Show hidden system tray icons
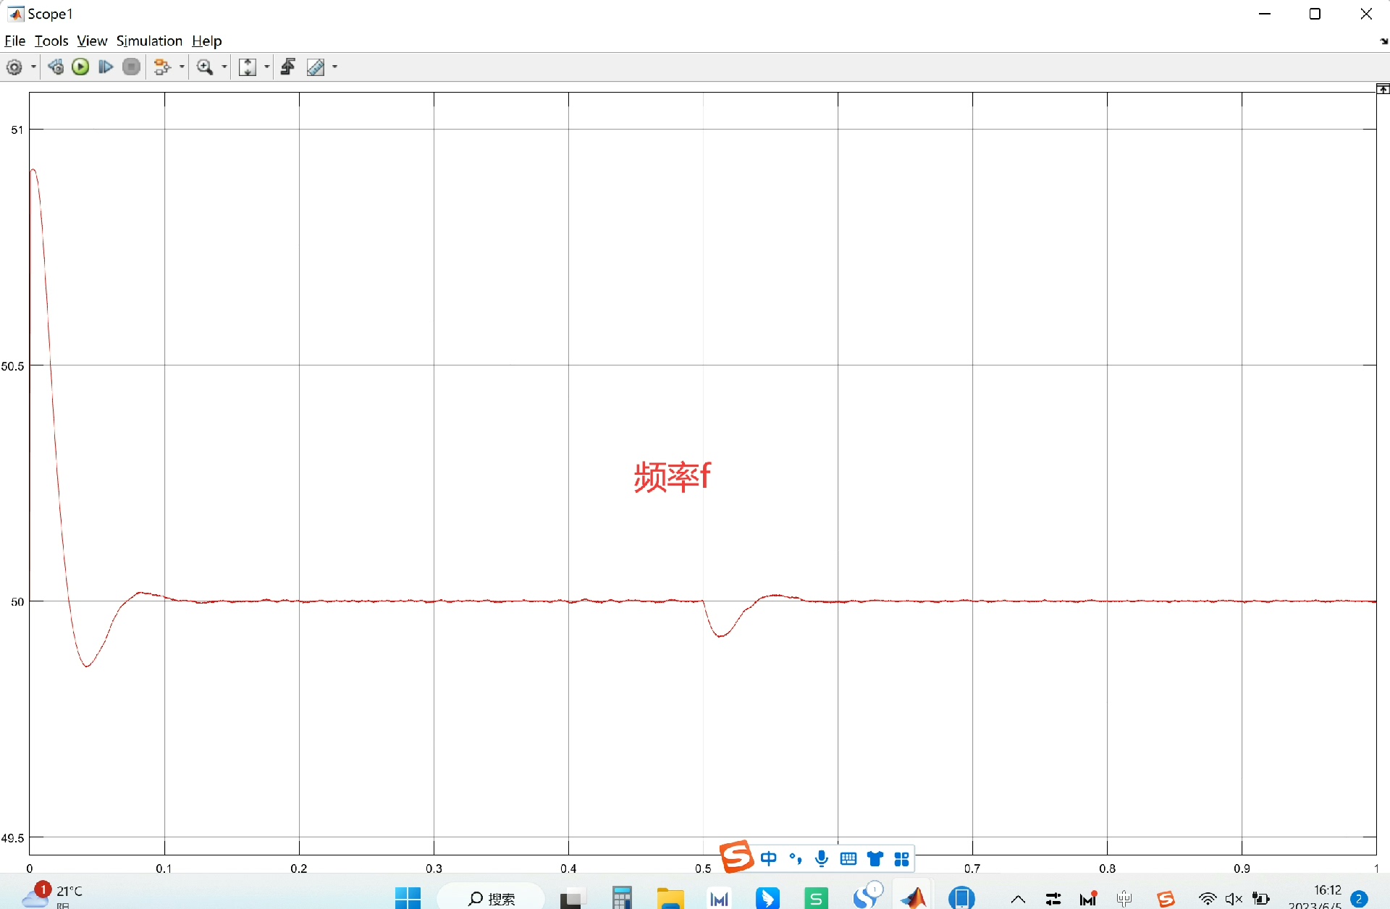This screenshot has height=909, width=1390. (x=1018, y=900)
